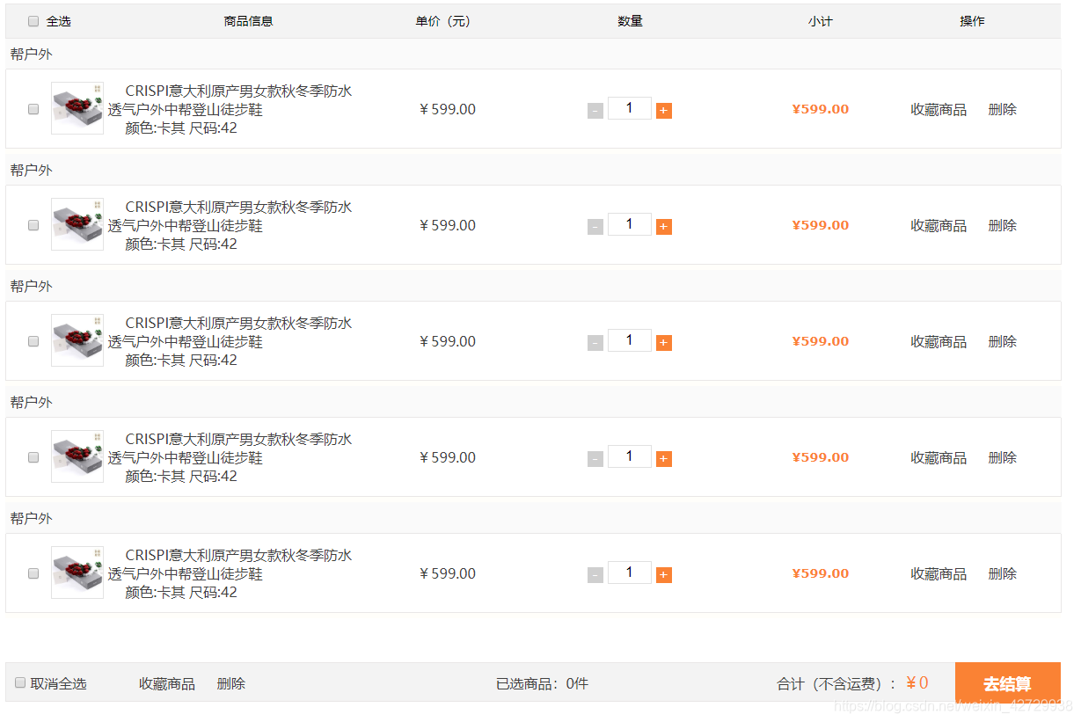Image resolution: width=1081 pixels, height=722 pixels.
Task: Toggle the 取消全选 checkbox at bottom
Action: point(19,682)
